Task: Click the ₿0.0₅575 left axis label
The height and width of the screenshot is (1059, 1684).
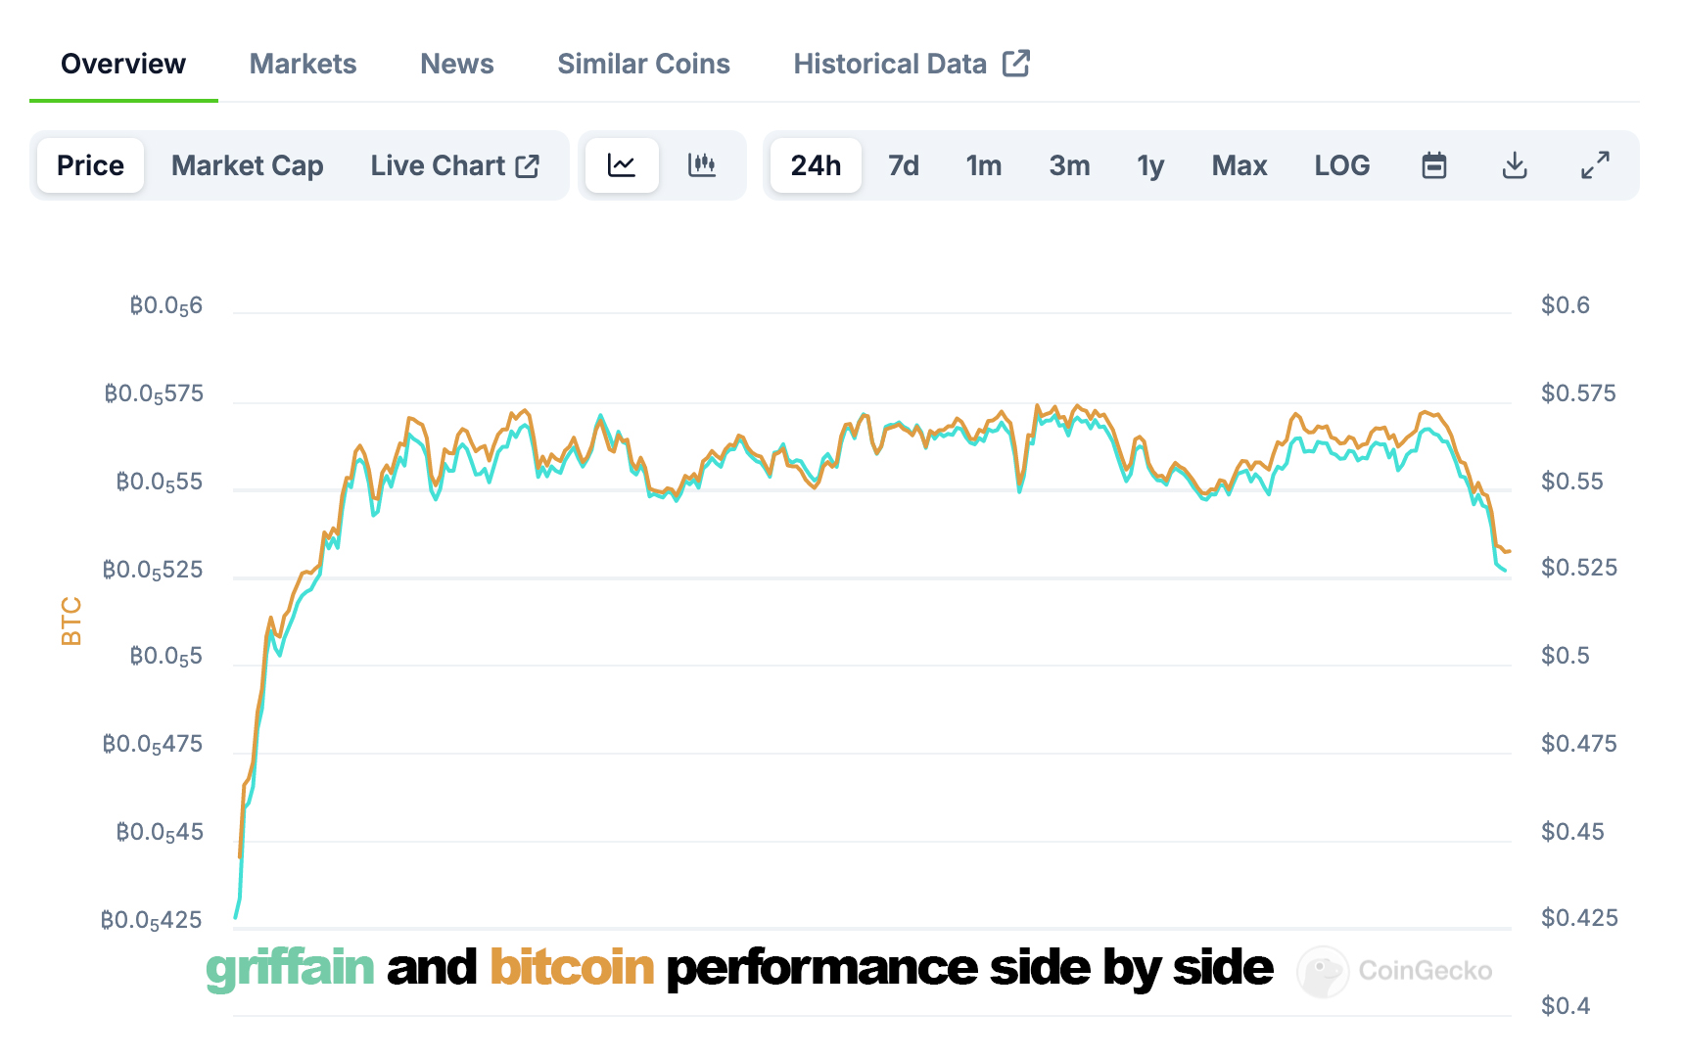Action: coord(154,394)
